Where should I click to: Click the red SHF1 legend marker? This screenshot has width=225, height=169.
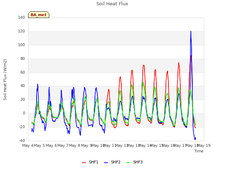(84, 163)
